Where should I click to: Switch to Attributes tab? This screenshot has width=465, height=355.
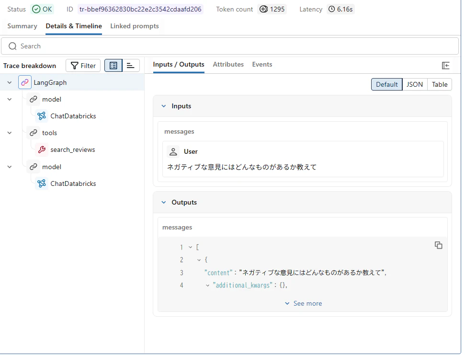(228, 64)
